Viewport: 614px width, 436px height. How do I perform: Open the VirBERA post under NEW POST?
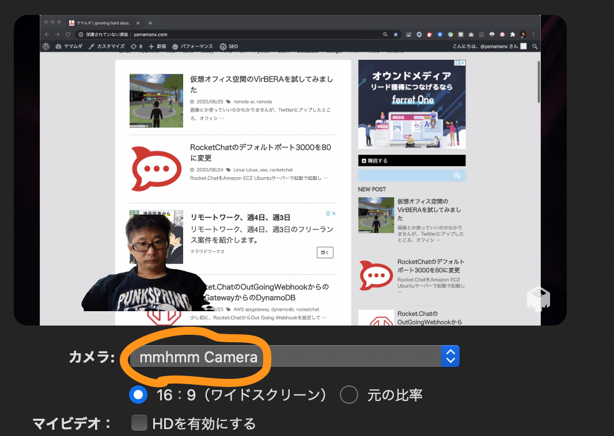click(429, 209)
